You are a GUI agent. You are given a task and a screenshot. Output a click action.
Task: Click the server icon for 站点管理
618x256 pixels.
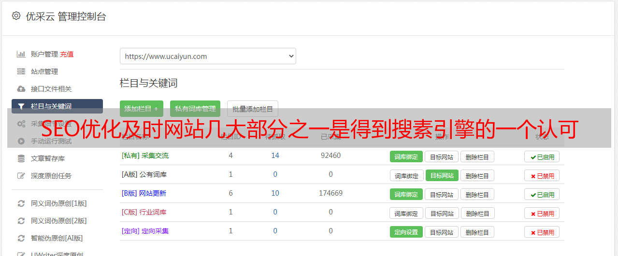point(21,71)
